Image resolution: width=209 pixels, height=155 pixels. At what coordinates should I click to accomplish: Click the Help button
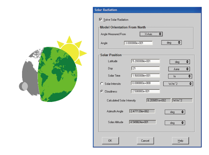180,141
